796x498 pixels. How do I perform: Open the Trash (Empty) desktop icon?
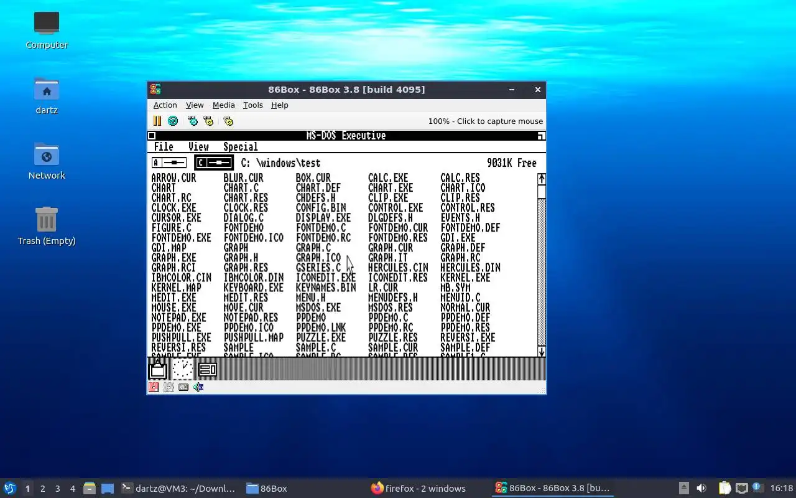tap(47, 226)
